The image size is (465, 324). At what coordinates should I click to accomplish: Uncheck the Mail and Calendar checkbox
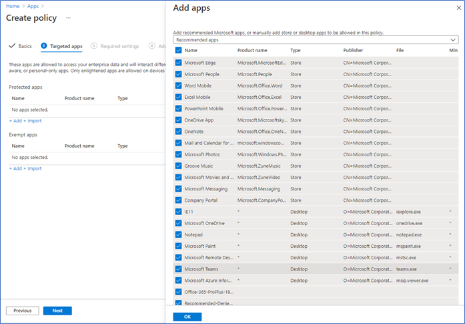pos(178,143)
